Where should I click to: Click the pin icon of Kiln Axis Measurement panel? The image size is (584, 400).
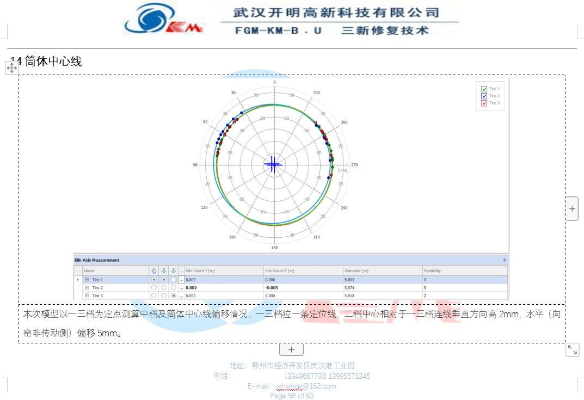[x=505, y=260]
